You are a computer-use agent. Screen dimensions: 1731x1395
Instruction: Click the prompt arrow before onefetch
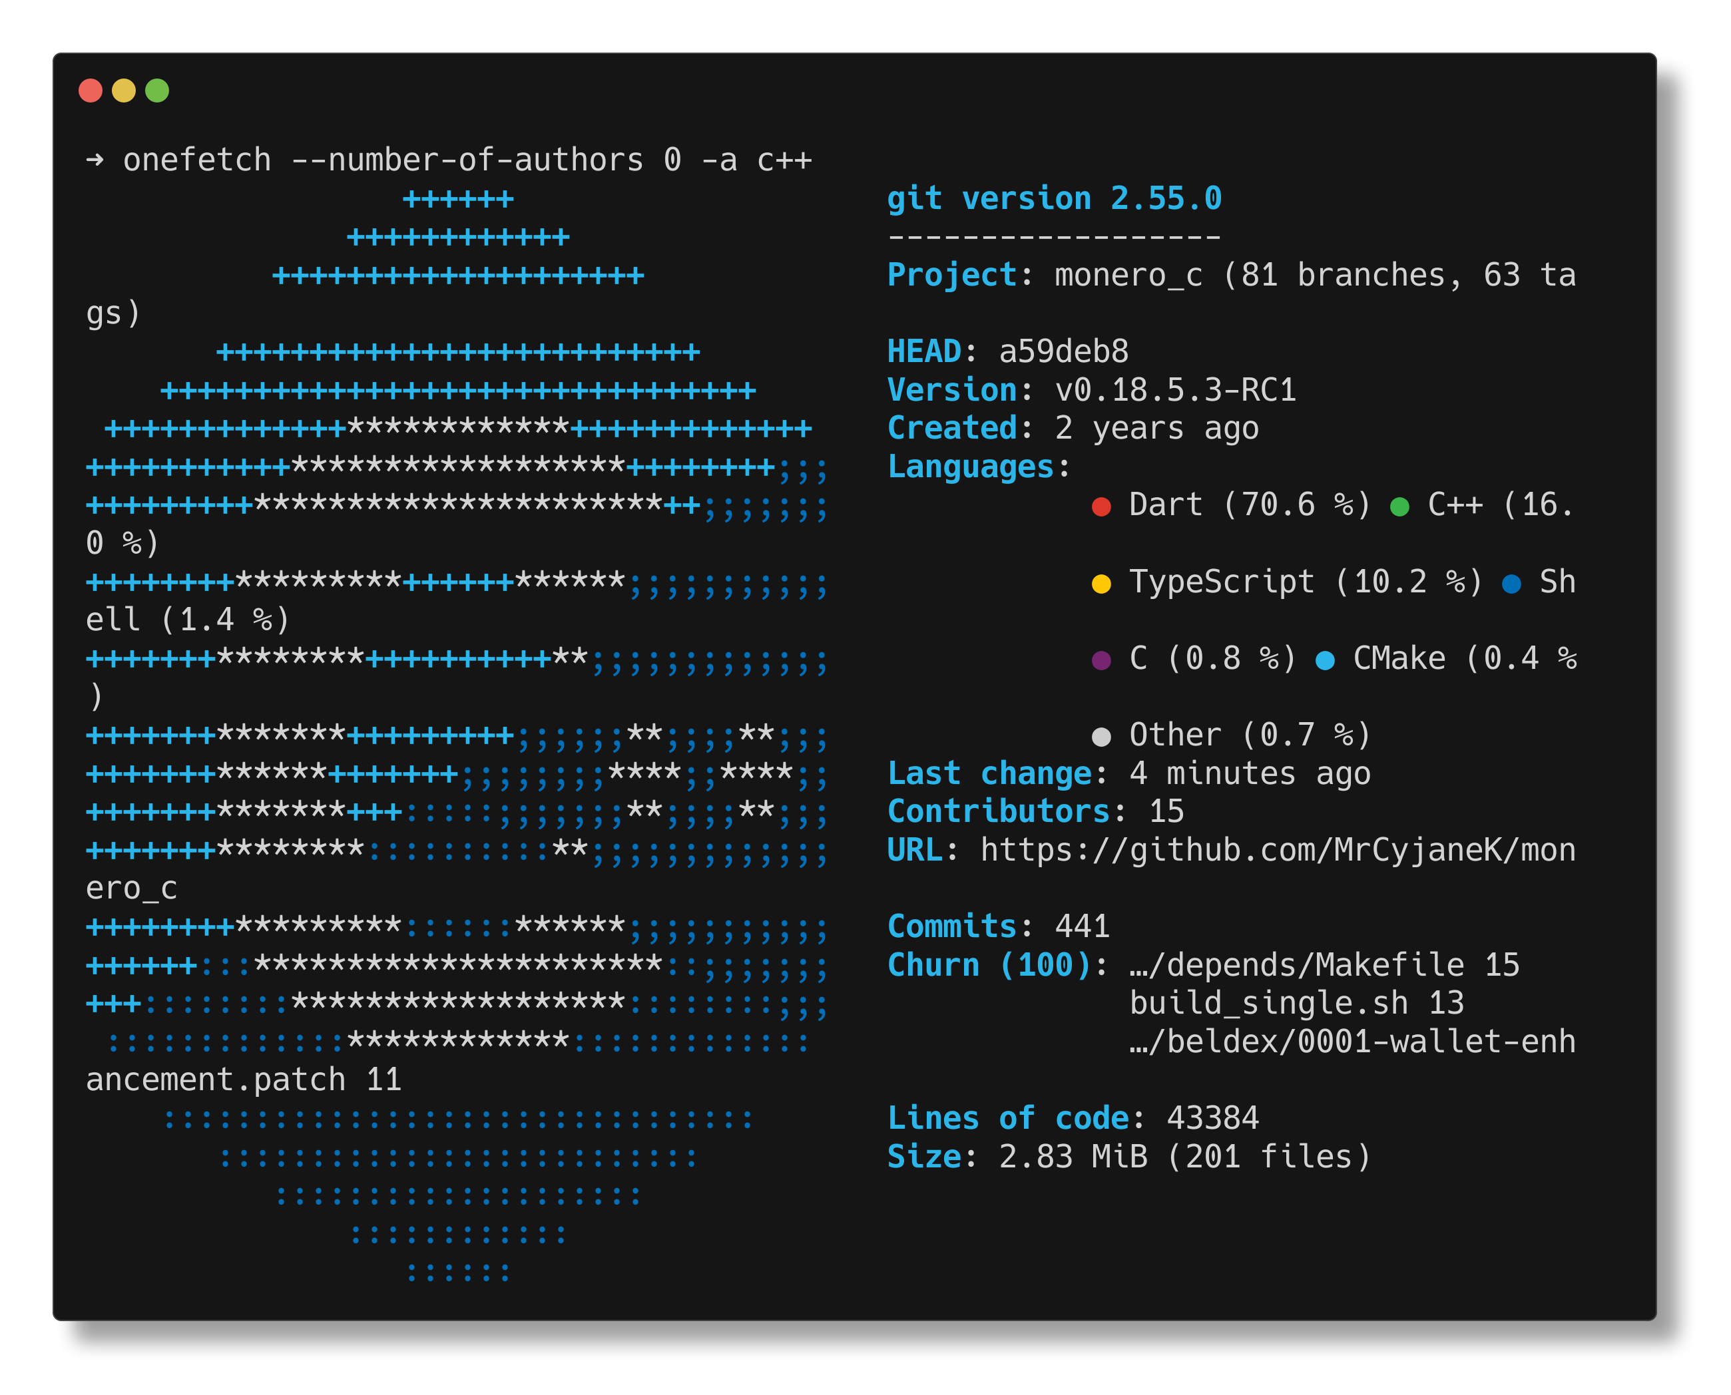(x=95, y=160)
